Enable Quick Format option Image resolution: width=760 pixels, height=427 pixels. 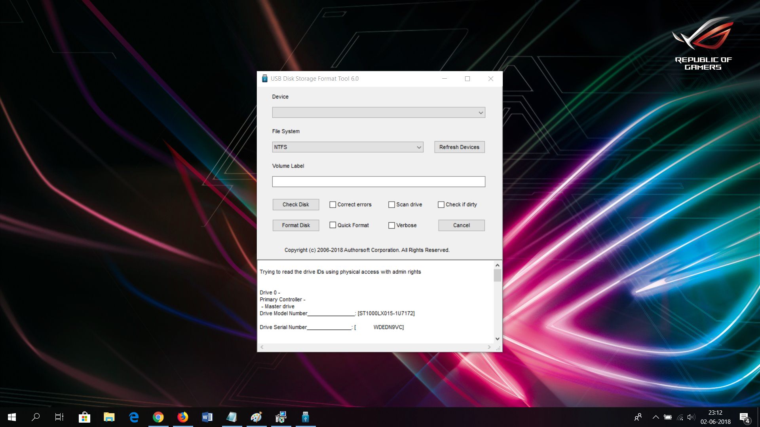pyautogui.click(x=333, y=225)
